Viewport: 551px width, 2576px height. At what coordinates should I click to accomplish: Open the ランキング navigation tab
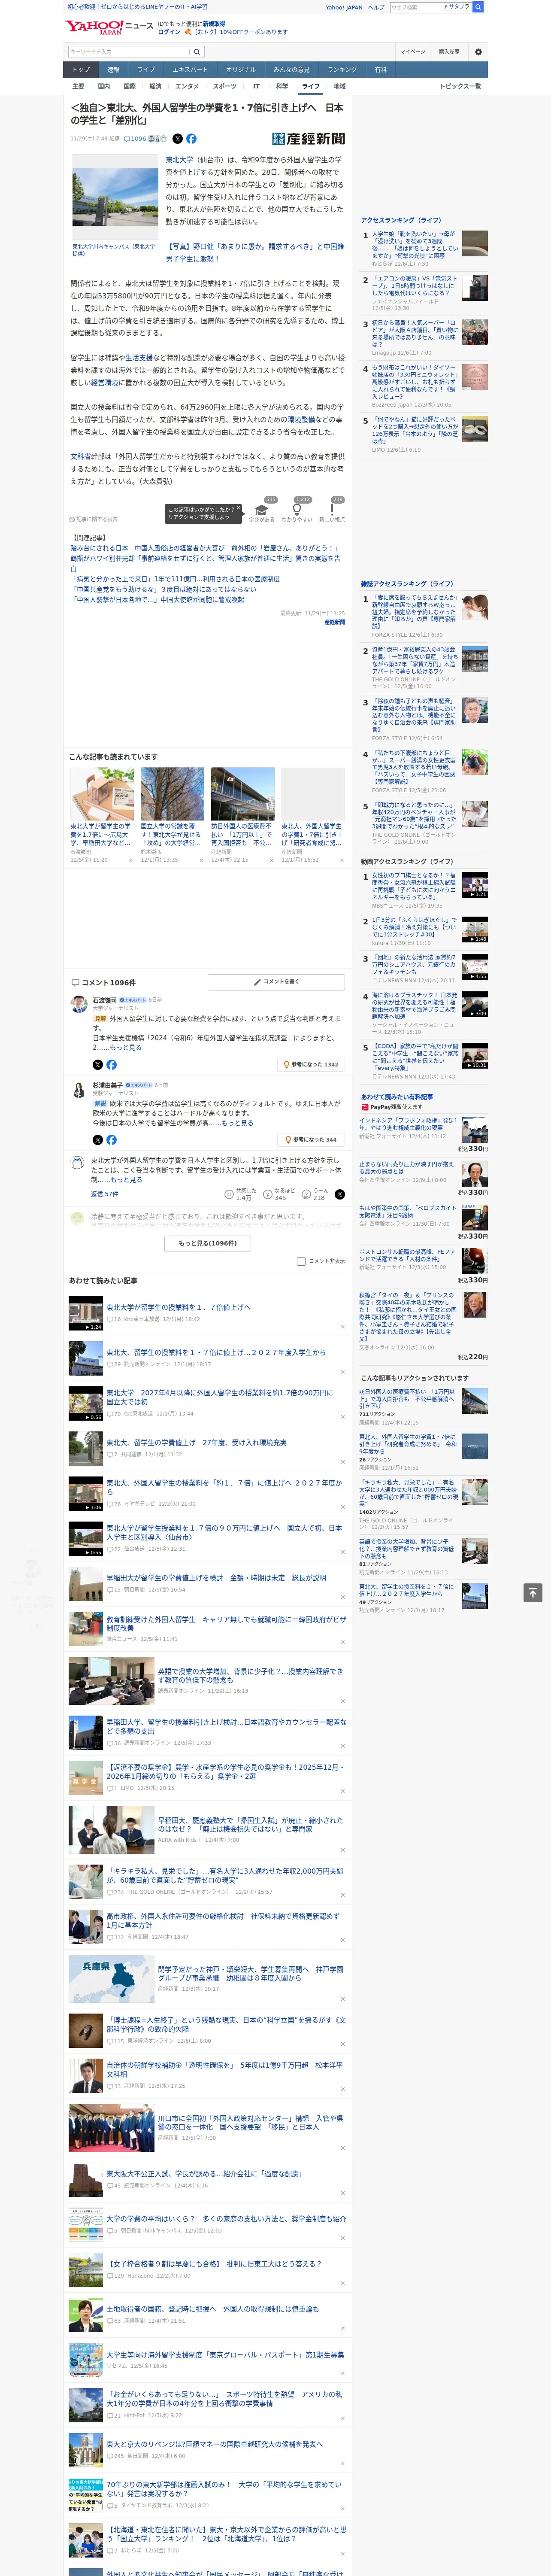tap(342, 70)
